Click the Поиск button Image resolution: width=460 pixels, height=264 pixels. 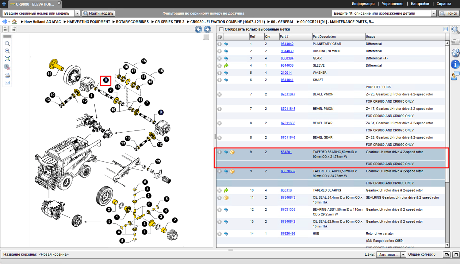[x=449, y=13]
